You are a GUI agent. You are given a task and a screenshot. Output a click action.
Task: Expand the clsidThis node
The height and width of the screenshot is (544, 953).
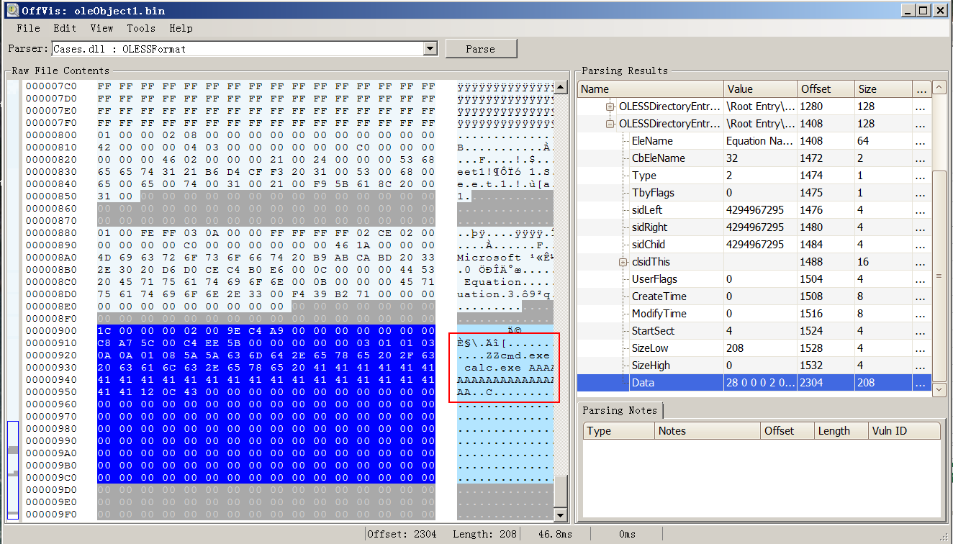[623, 262]
